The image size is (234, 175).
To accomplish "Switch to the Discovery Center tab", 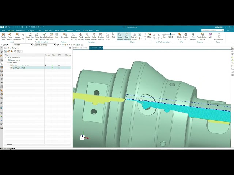I will coord(80,48).
